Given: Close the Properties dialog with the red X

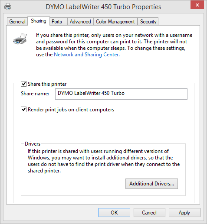Looking at the screenshot, I should click(197, 5).
